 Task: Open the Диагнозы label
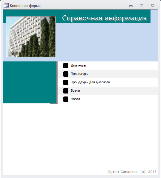[x=78, y=66]
